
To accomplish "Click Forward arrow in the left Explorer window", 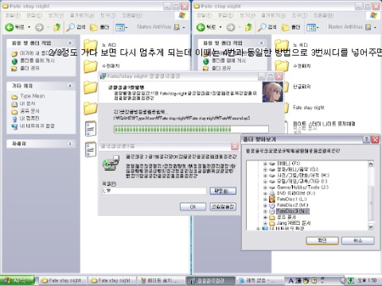I will coord(40,27).
